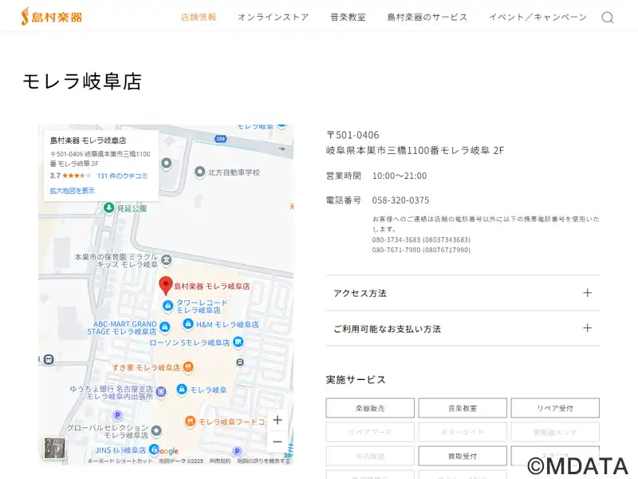Click the route 168 road badge
This screenshot has height=479, width=638.
click(x=221, y=139)
